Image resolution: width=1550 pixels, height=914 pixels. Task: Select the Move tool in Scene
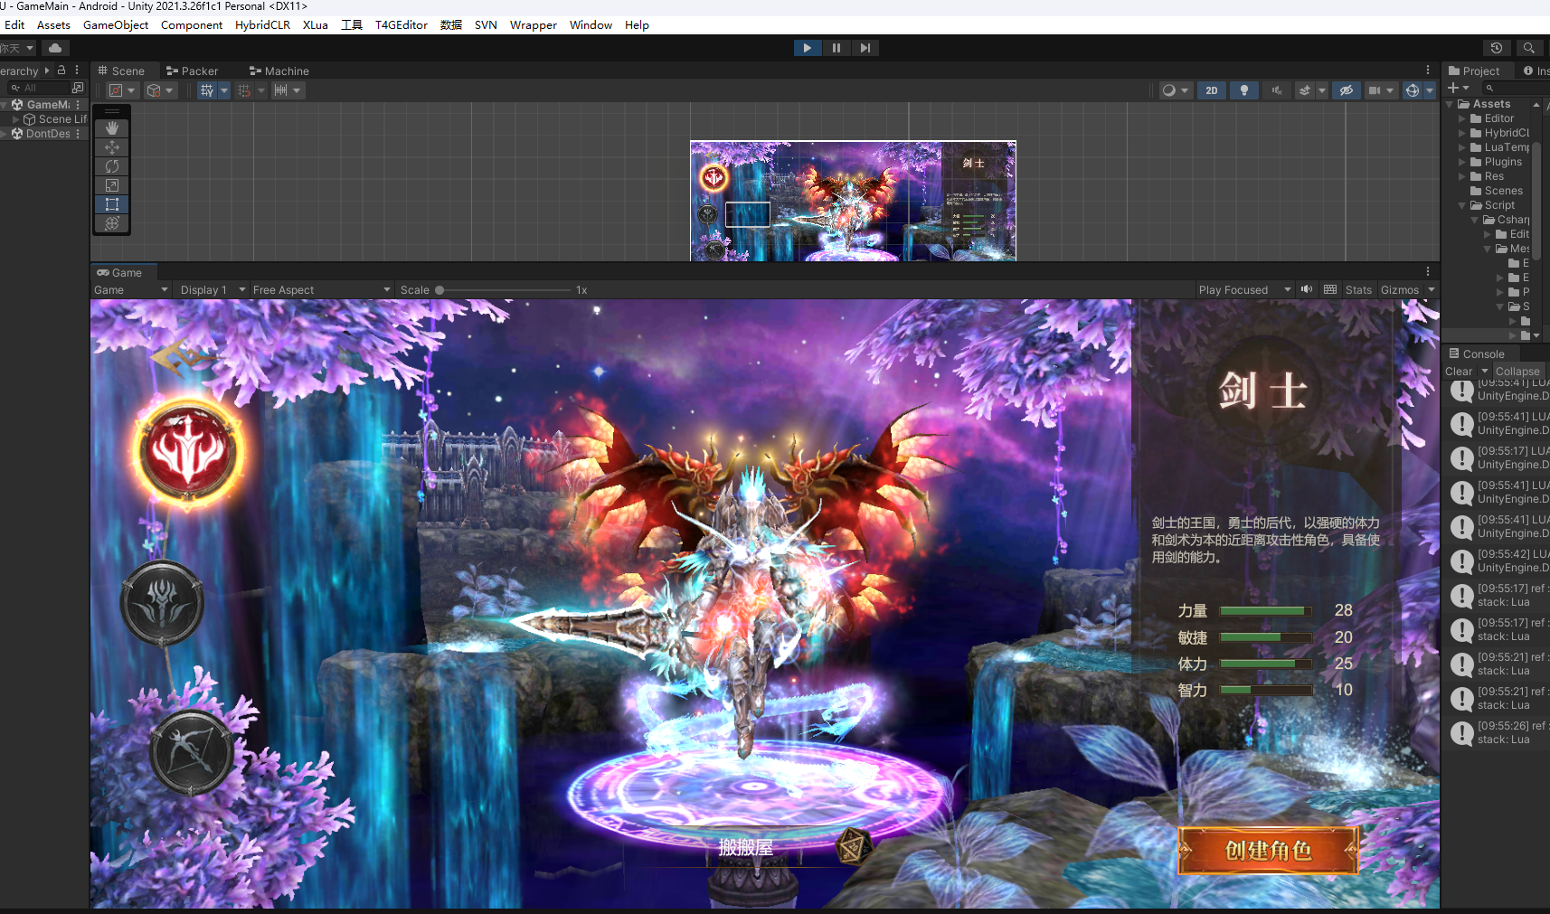112,147
